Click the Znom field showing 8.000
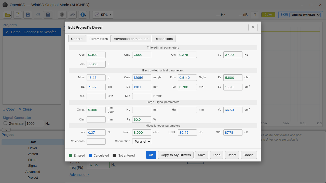The image size is (326, 183). point(142,132)
